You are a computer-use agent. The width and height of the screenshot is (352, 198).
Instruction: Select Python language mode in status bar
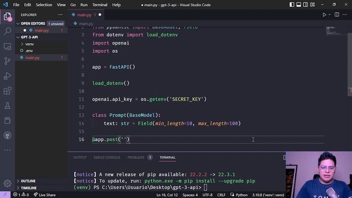(x=241, y=195)
